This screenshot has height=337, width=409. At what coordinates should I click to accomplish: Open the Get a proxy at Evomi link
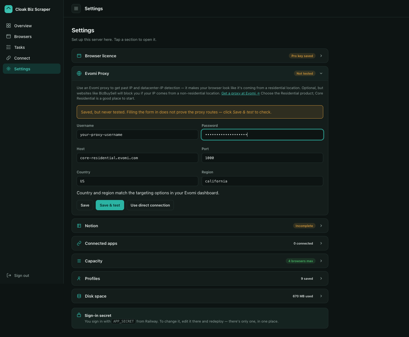241,93
